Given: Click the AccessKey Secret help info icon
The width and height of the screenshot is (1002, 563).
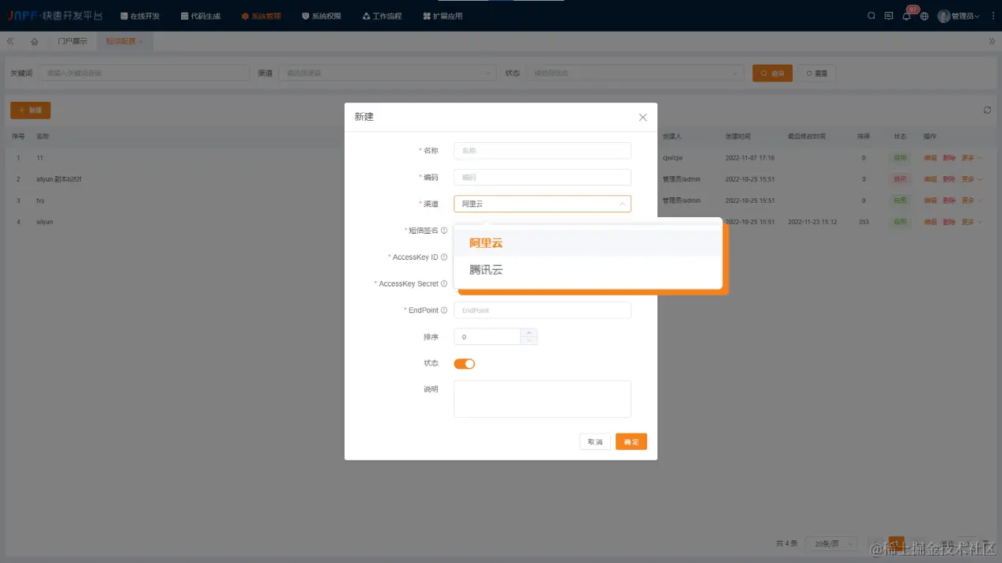Looking at the screenshot, I should click(x=444, y=283).
